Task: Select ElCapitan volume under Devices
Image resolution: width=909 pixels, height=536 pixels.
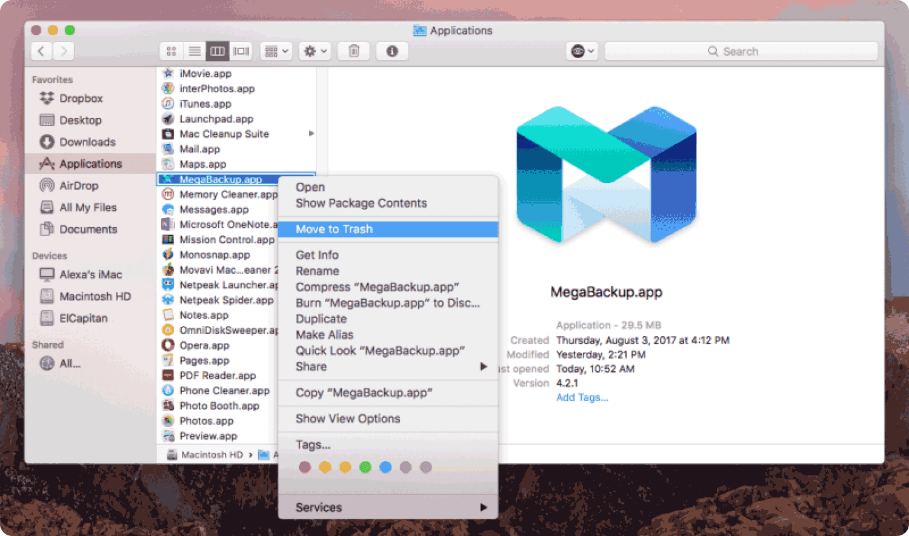Action: tap(83, 318)
